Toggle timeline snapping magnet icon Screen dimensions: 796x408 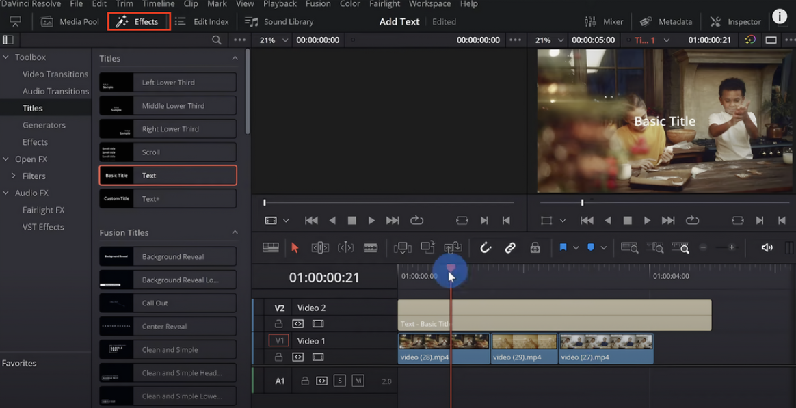pos(486,248)
